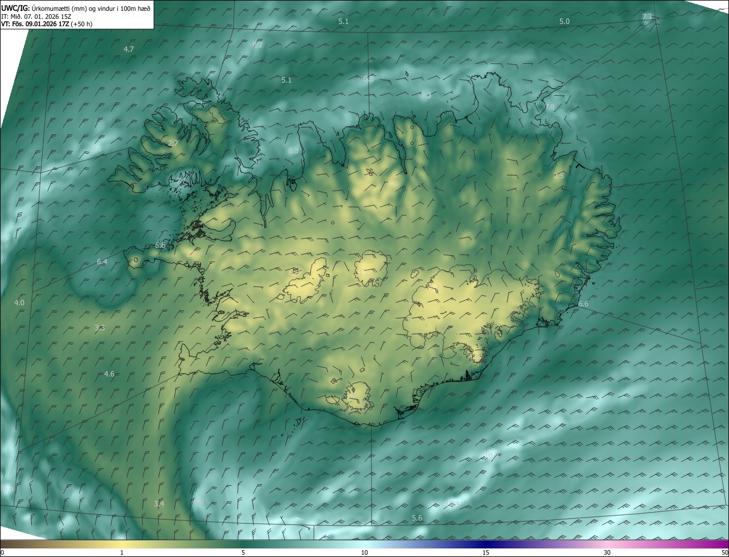Click the 7.3 value label on the map

pyautogui.click(x=647, y=17)
